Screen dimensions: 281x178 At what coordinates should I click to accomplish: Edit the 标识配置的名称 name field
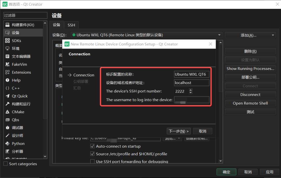191,74
